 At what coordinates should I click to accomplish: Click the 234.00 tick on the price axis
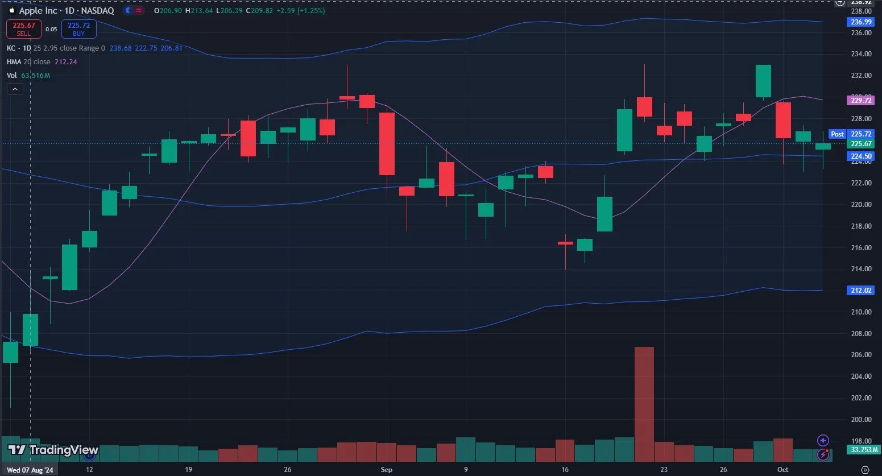click(x=860, y=54)
